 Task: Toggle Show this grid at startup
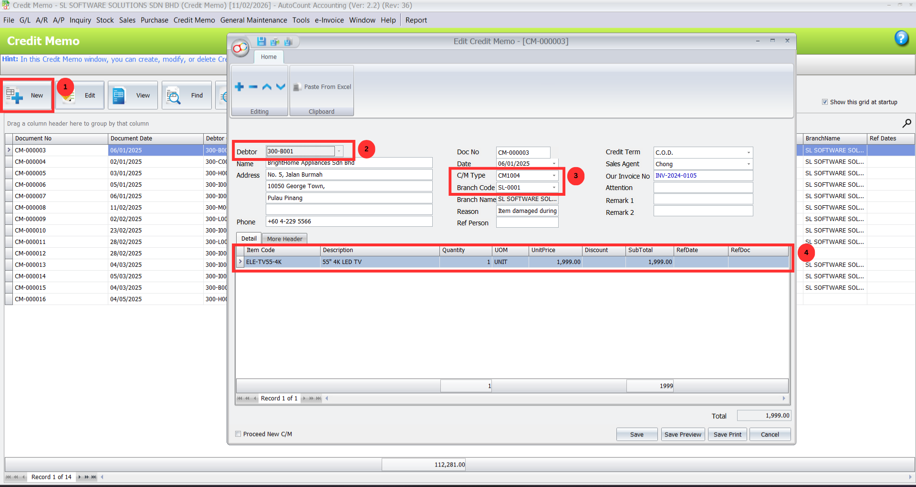tap(825, 102)
